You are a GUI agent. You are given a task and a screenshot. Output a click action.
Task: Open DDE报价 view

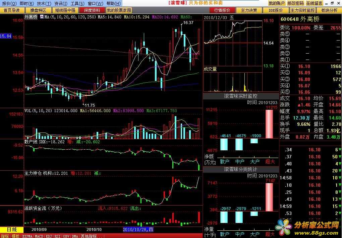(x=276, y=10)
